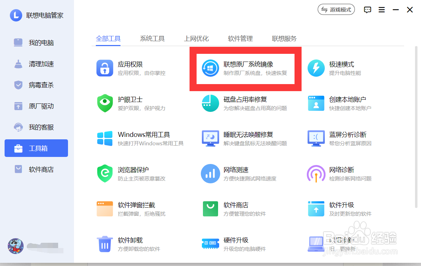Click 方便卸载您的软件 description

pos(139,249)
